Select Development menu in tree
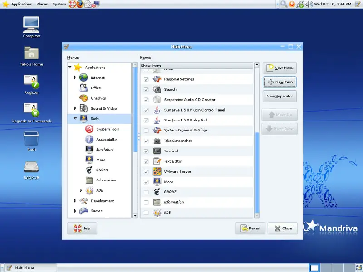 pos(103,201)
